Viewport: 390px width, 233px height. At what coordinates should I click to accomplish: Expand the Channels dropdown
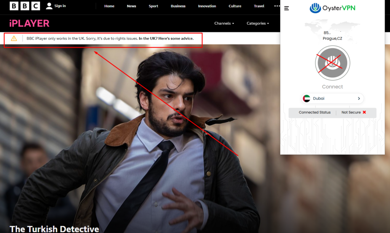coord(224,23)
